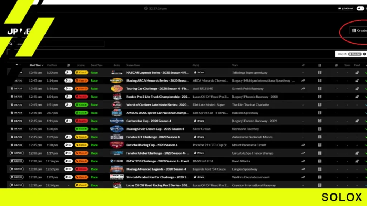The height and width of the screenshot is (206, 367).
Task: Open 4 Cars badge in Sim-Lab Production row
Action: tap(199, 177)
